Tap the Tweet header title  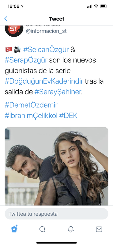(56, 19)
